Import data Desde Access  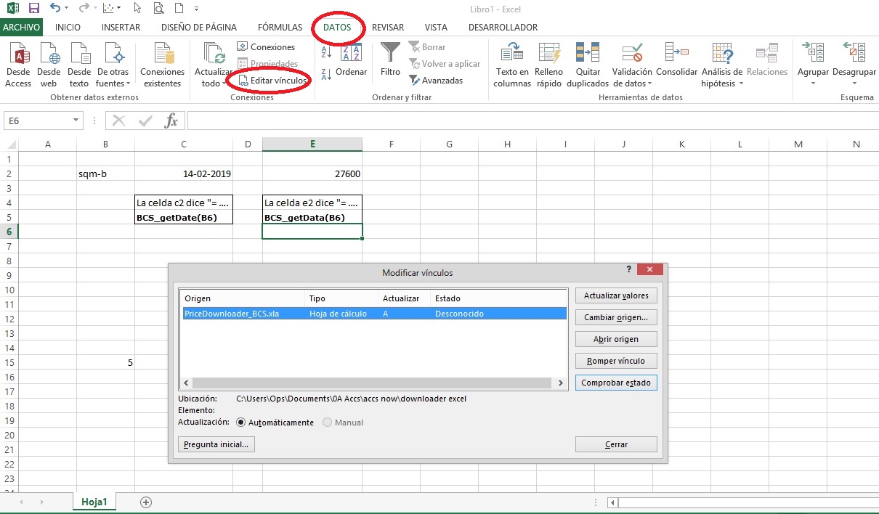point(18,65)
